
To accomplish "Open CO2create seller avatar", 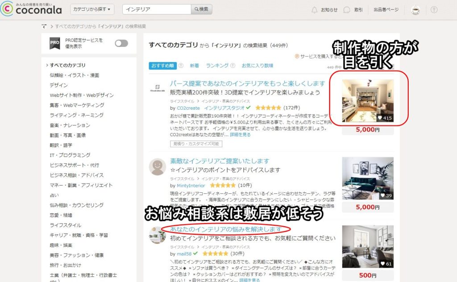I will point(158,88).
